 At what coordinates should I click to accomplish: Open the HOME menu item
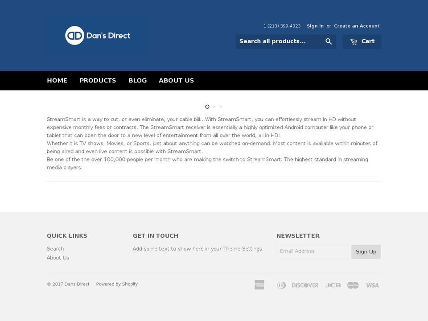point(57,81)
